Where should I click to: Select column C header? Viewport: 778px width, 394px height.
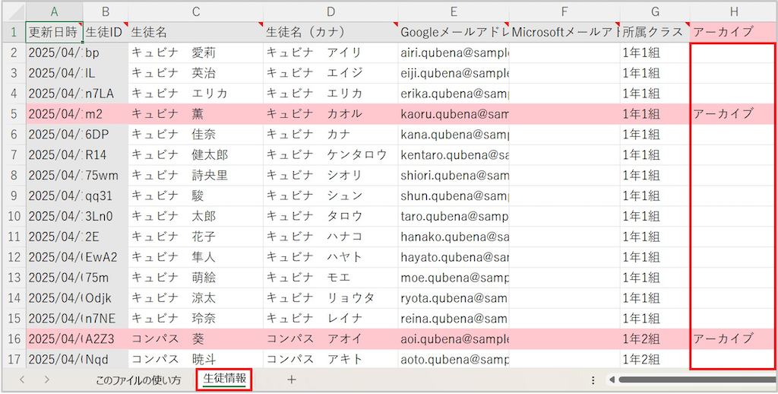click(195, 11)
